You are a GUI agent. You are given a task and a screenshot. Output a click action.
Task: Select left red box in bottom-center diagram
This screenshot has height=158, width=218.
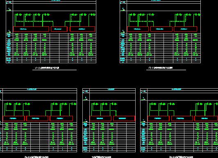tap(100, 119)
